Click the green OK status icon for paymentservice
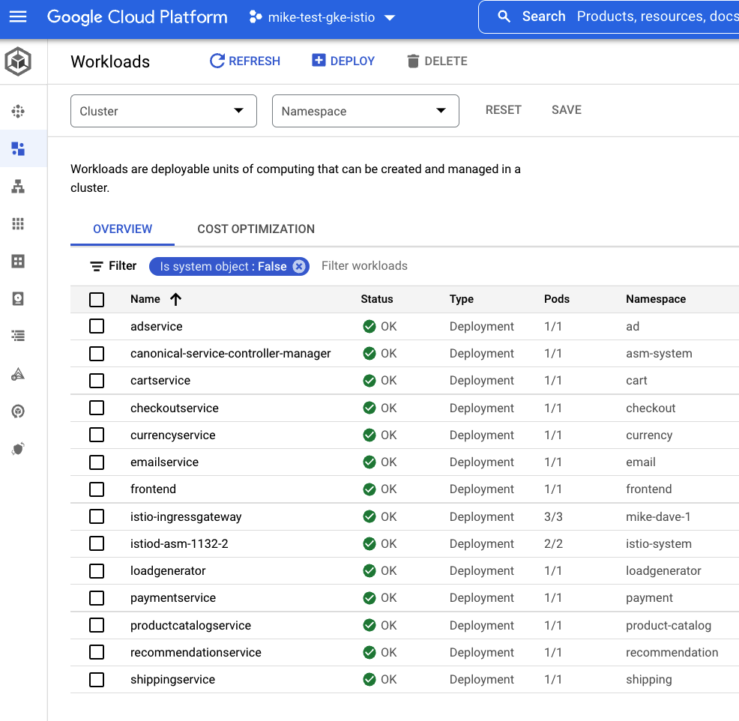The image size is (739, 721). pos(369,598)
